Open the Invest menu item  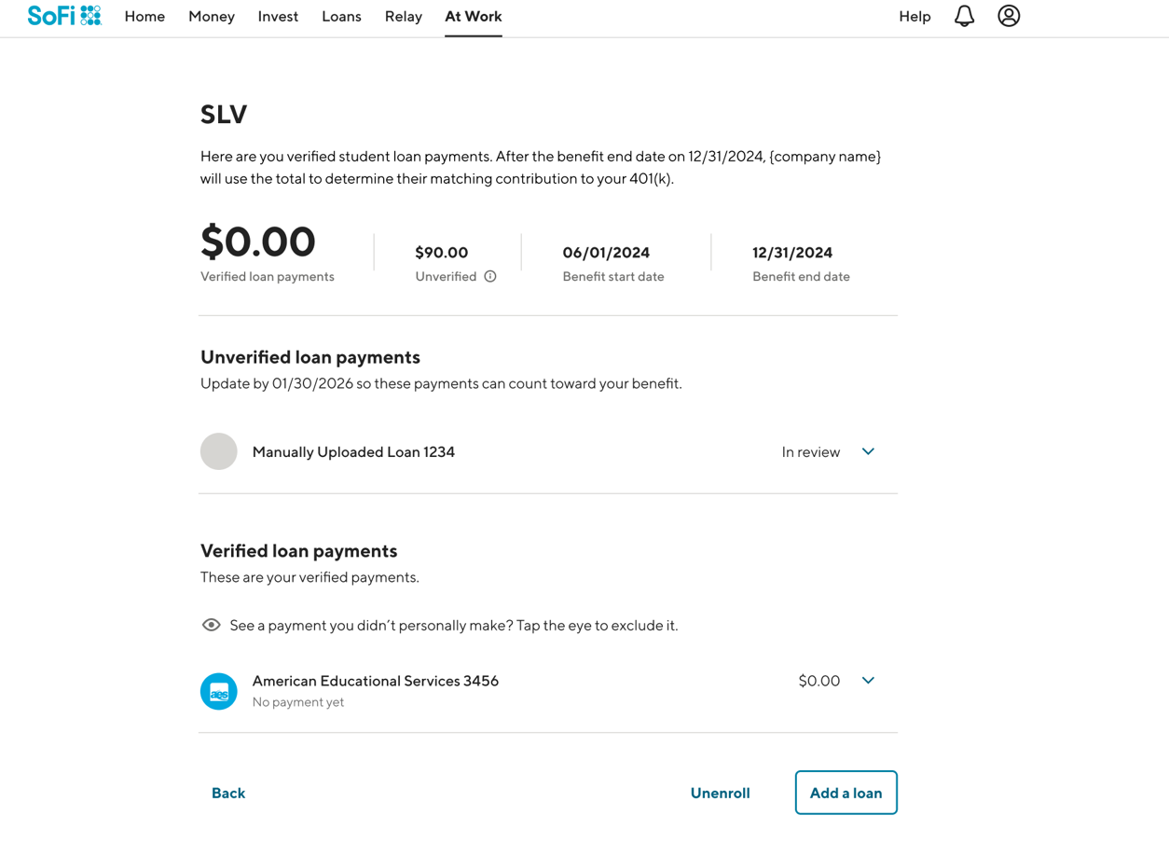(278, 17)
